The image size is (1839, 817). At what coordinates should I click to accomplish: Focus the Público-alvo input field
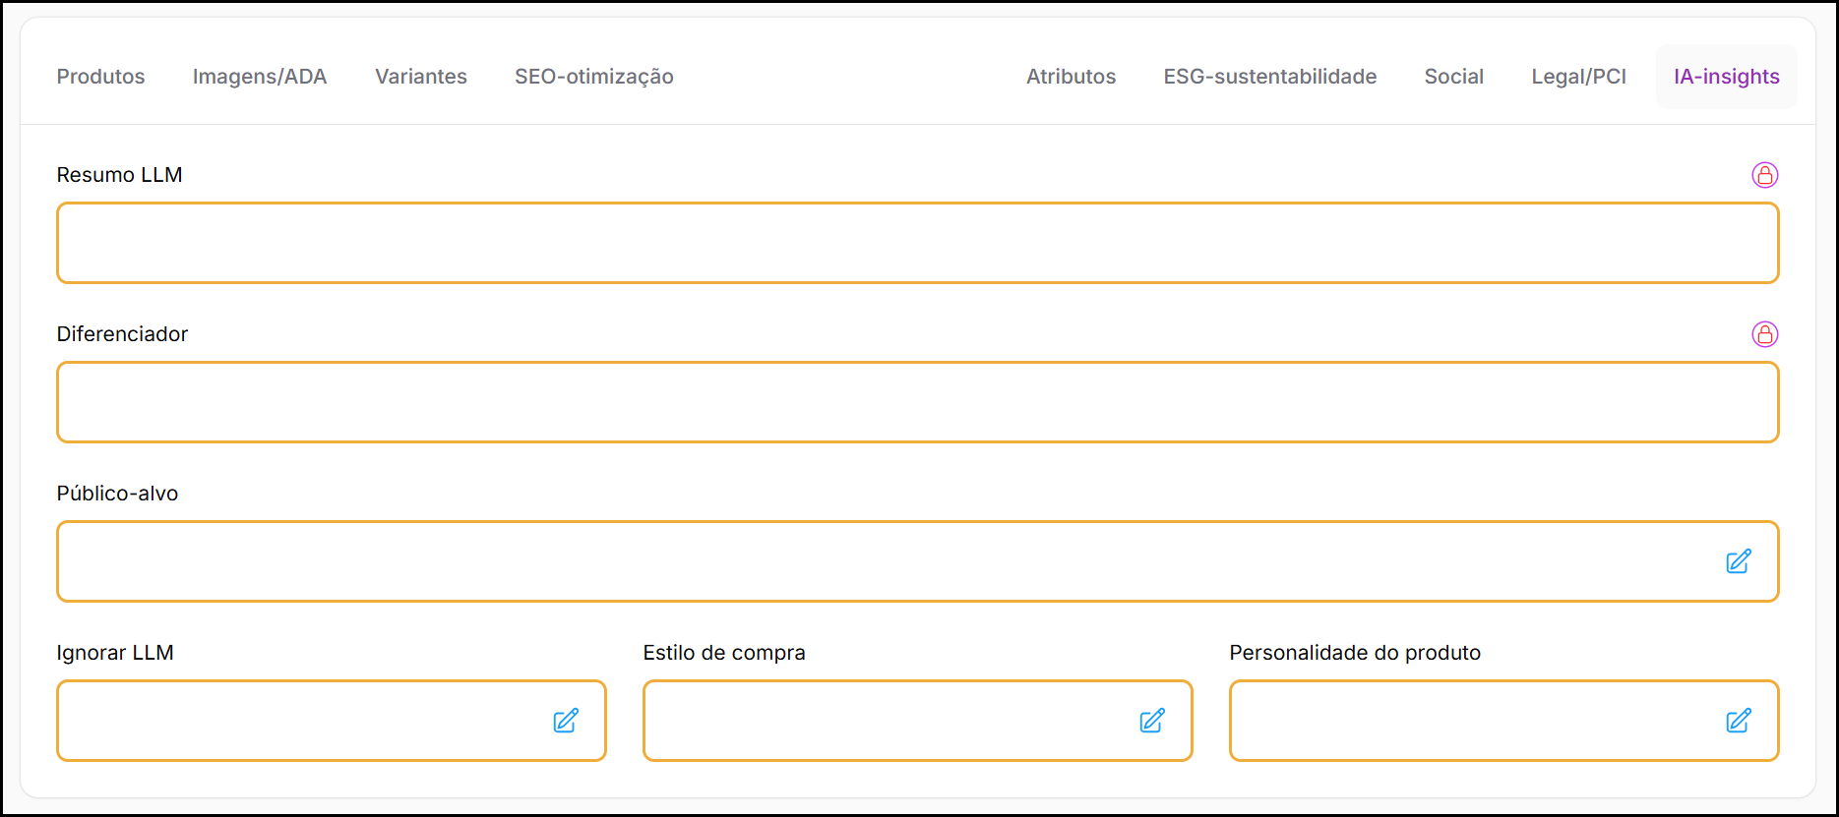[x=886, y=561]
